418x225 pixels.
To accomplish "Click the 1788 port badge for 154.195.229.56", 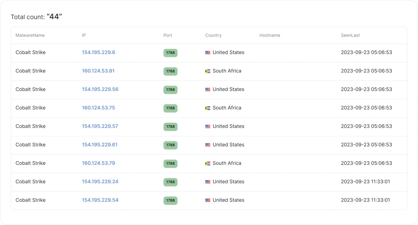I will click(170, 90).
